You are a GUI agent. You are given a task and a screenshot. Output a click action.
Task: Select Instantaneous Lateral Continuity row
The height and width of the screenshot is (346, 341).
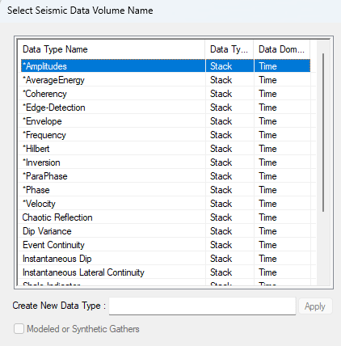[166, 272]
